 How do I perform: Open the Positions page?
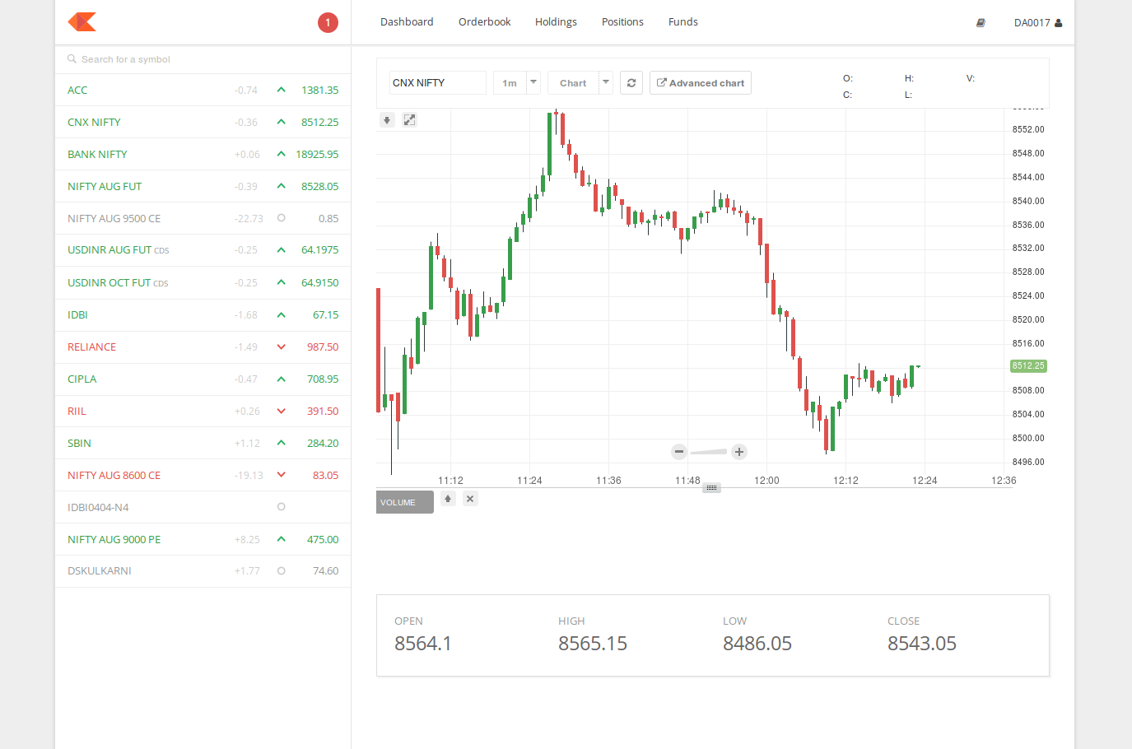click(622, 22)
